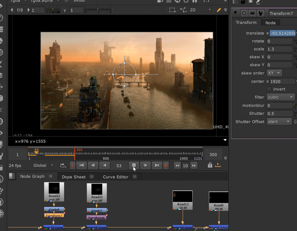297x231 pixels.
Task: Step forward one frame
Action: pos(145,166)
